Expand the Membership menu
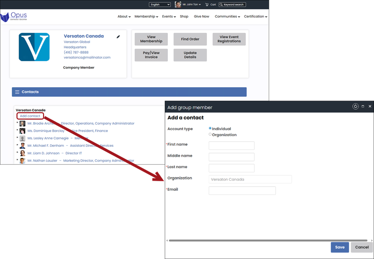 pyautogui.click(x=146, y=16)
